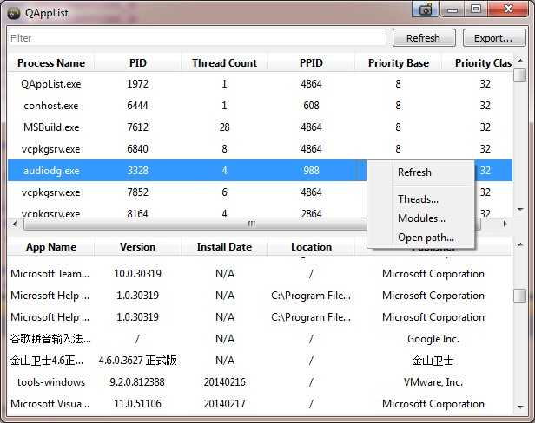The height and width of the screenshot is (423, 535).
Task: Click the Location column header
Action: [x=311, y=247]
